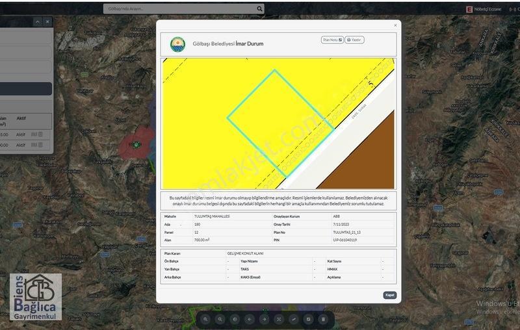Screen dimensions: 520x330
Task: Click the Gölbaşı Belediyesi logo
Action: point(177,44)
